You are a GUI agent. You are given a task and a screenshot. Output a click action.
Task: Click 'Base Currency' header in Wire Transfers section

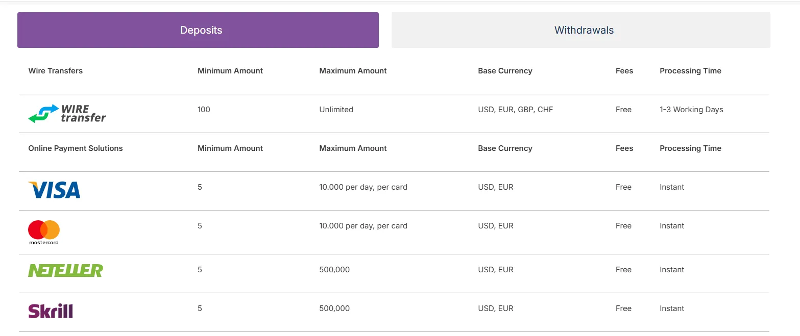click(x=505, y=71)
